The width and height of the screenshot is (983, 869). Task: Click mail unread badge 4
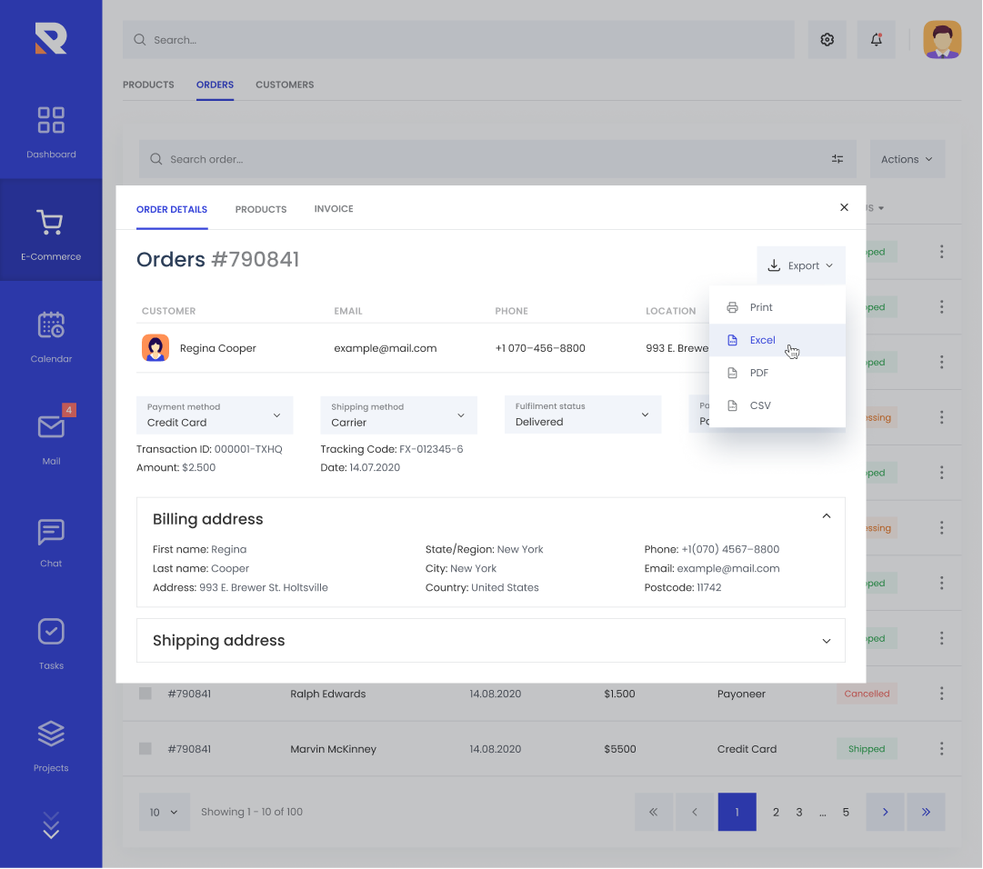(69, 410)
